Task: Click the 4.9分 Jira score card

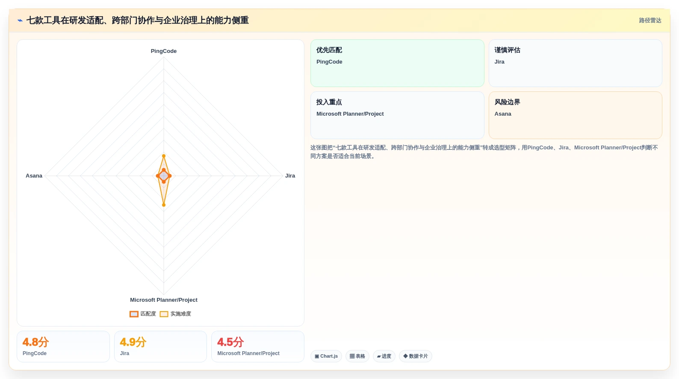Action: coord(160,347)
